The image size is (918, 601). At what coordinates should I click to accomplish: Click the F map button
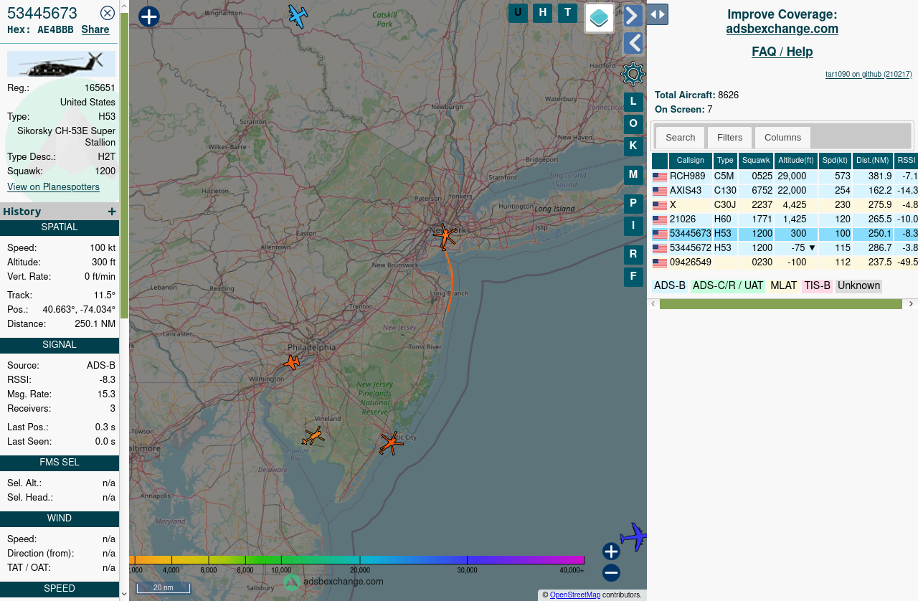point(633,277)
